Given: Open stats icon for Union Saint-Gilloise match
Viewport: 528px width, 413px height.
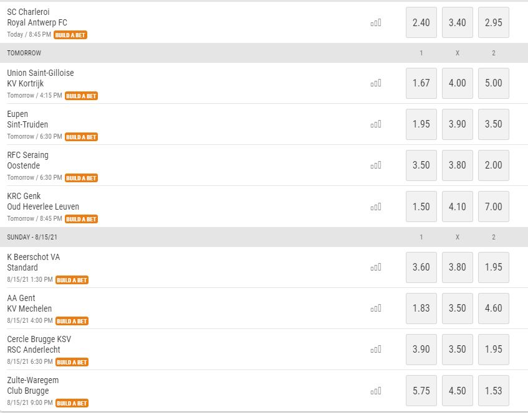Looking at the screenshot, I should tap(376, 83).
